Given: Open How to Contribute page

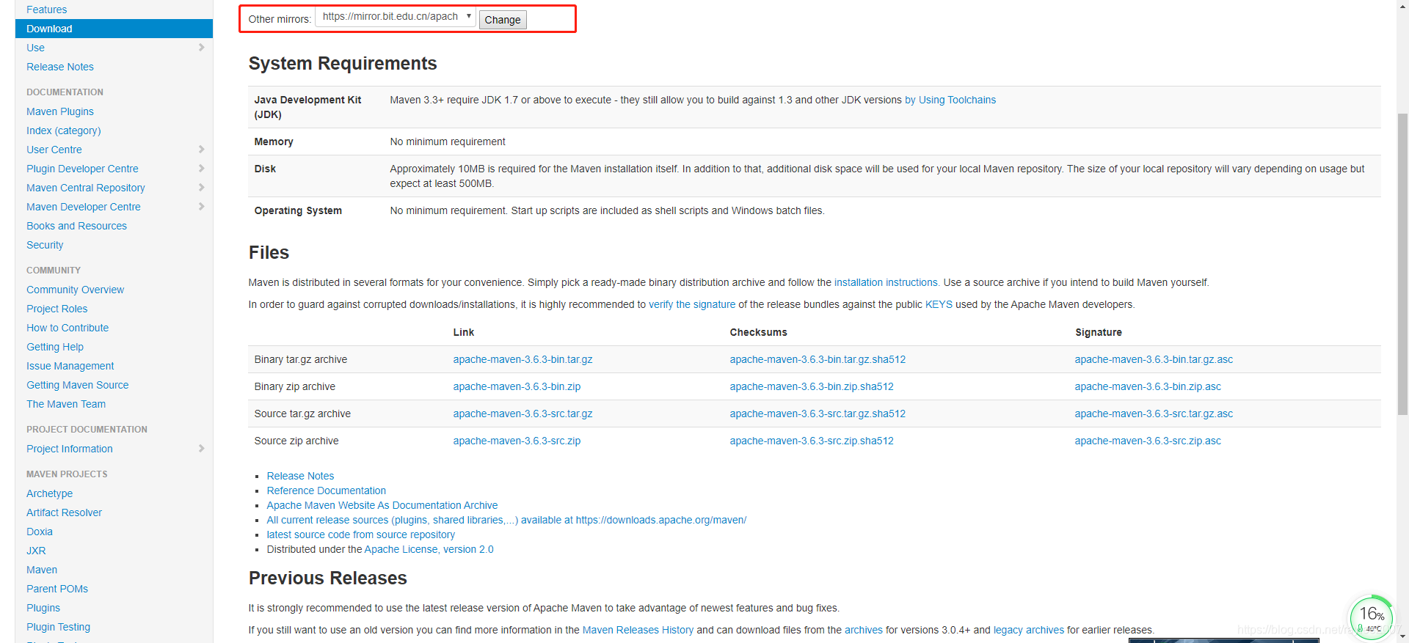Looking at the screenshot, I should pyautogui.click(x=68, y=328).
